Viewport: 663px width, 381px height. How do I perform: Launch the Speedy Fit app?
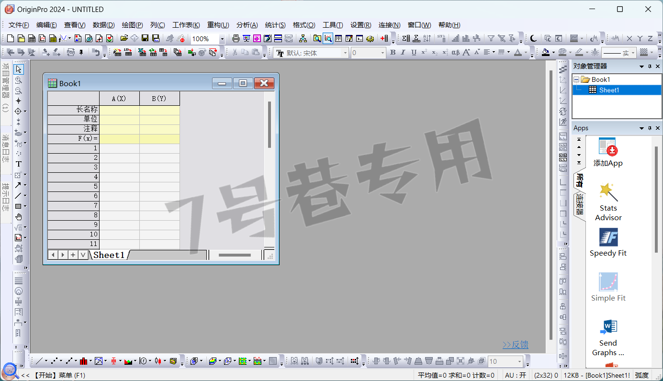pos(608,242)
